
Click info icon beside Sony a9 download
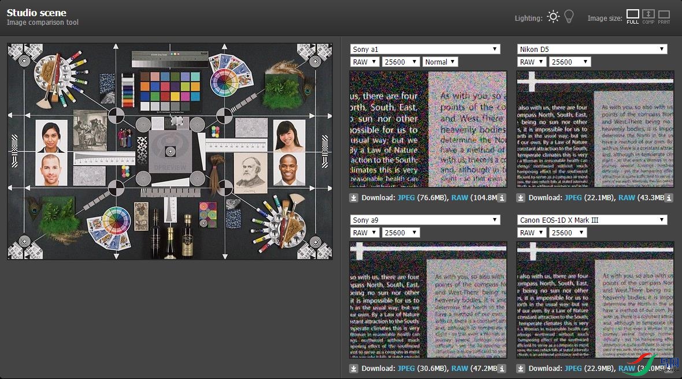point(502,369)
